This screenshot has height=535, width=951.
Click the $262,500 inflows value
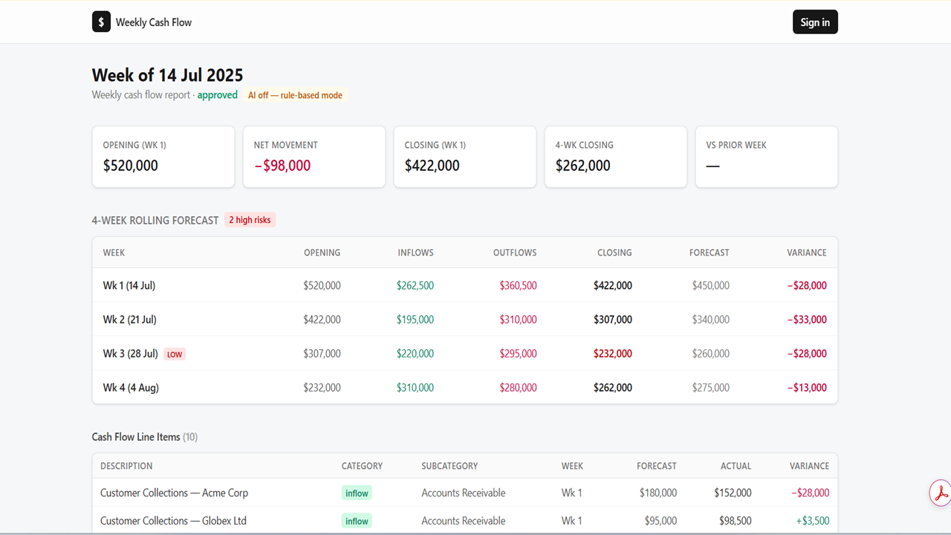pos(415,285)
